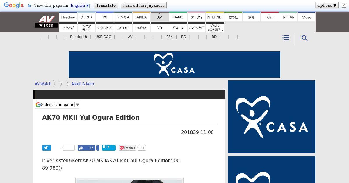Open the qufour nav tab
Screen dimensions: 349x183
[x=141, y=28]
